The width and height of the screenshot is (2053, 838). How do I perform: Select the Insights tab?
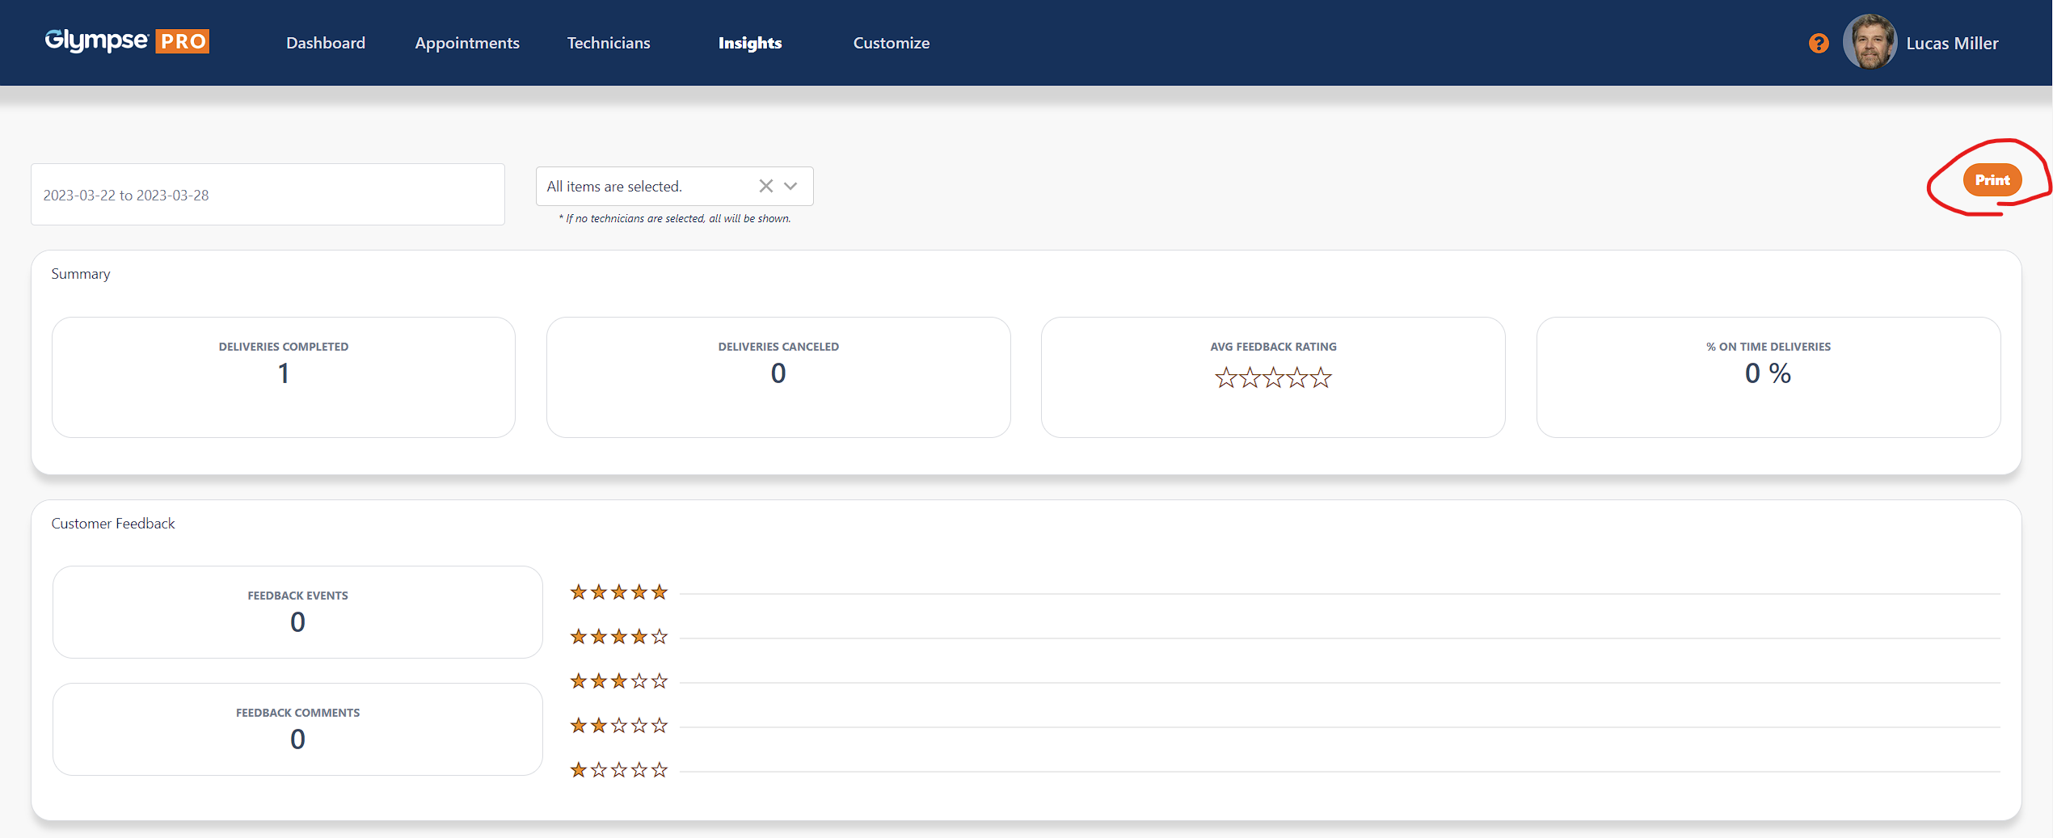(750, 43)
